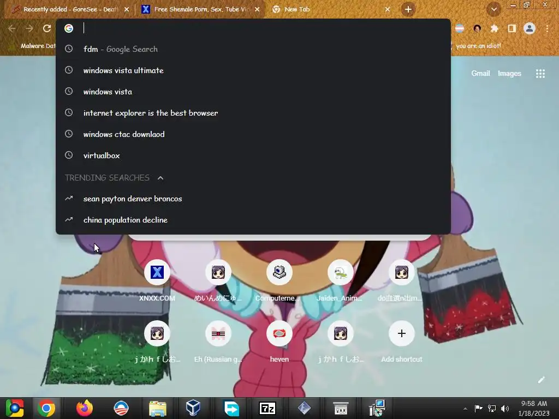
Task: Open the Eh (Russian g... shortcut
Action: pos(218,342)
